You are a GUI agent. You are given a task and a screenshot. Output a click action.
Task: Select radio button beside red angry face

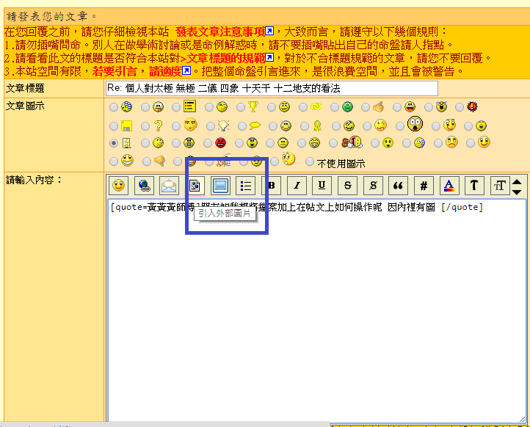coord(208,143)
